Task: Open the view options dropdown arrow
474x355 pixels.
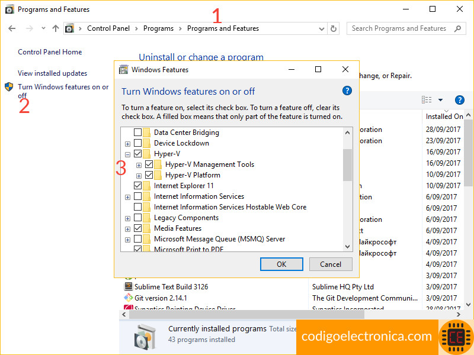Action: point(440,100)
